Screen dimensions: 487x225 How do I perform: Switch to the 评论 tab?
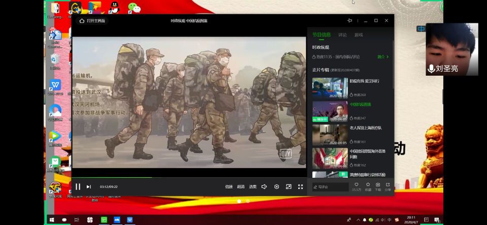[x=342, y=35]
